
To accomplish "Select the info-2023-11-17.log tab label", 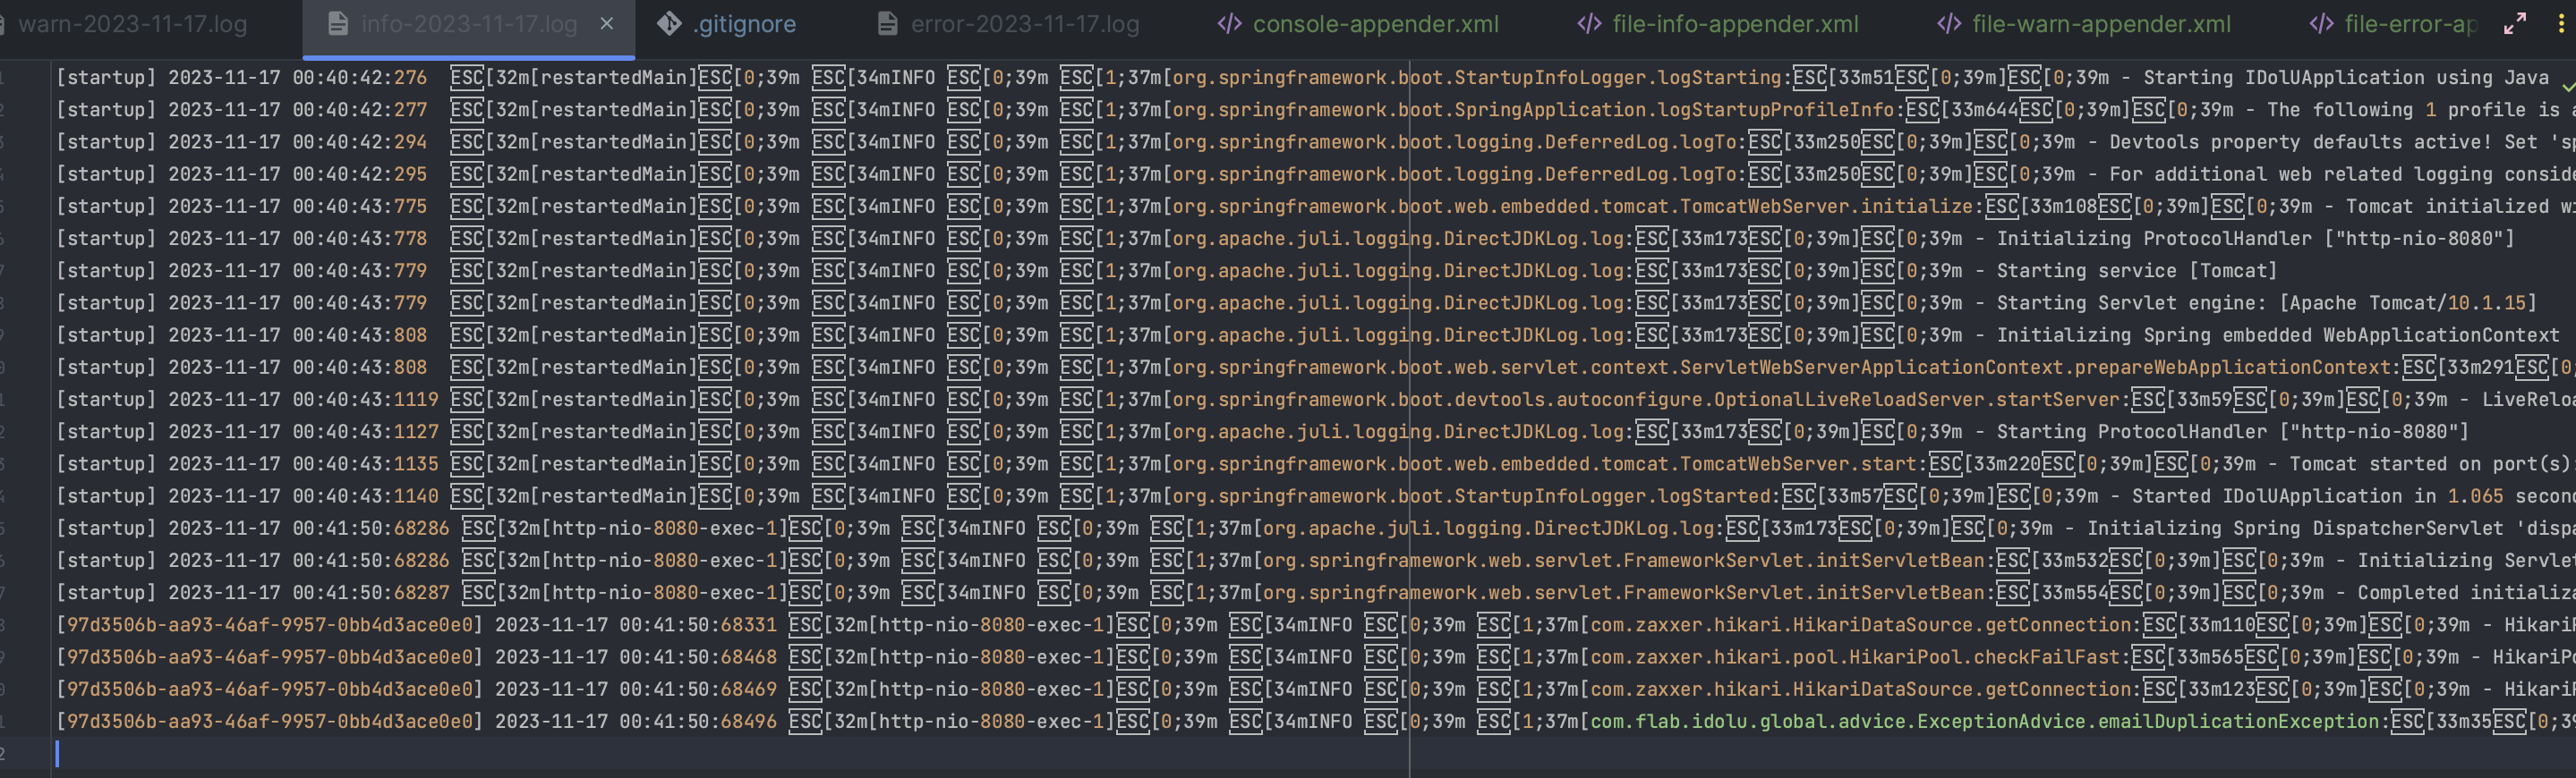I will [469, 24].
